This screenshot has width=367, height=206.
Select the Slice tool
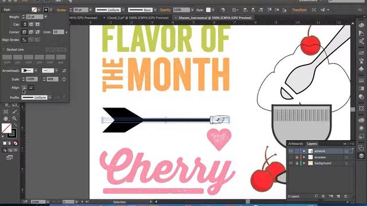pyautogui.click(x=14, y=112)
